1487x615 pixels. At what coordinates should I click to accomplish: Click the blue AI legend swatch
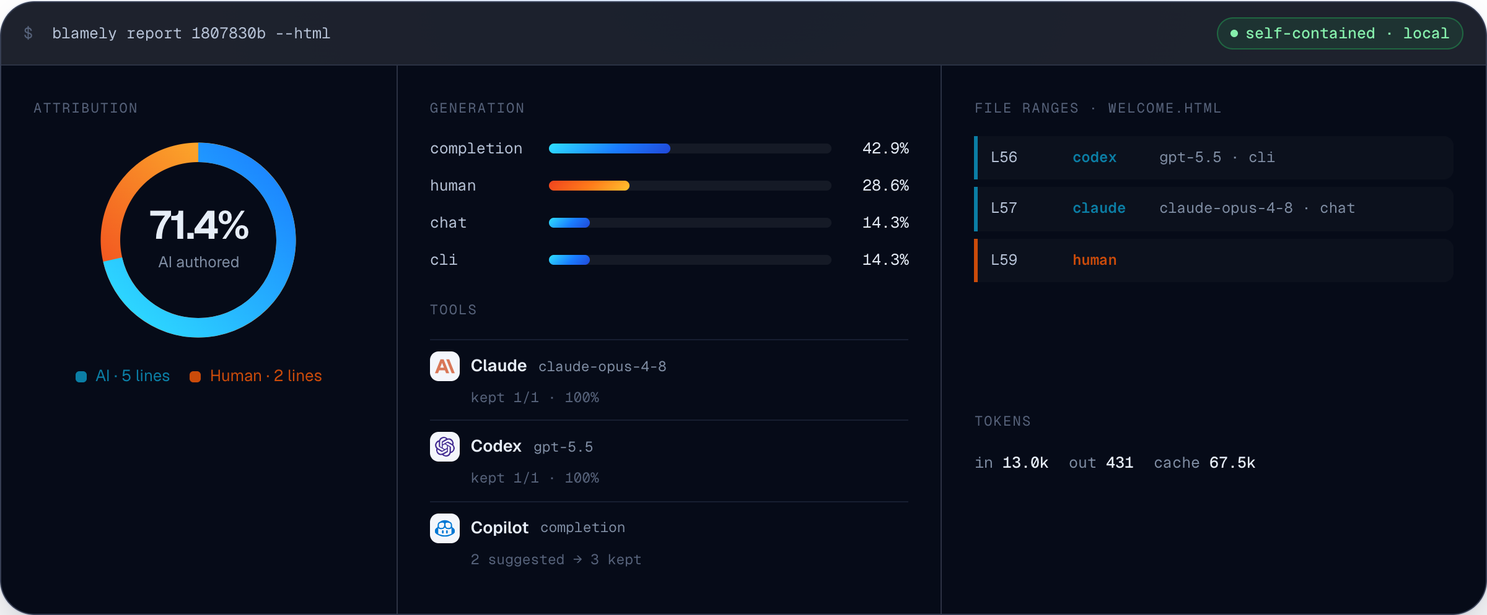tap(81, 377)
